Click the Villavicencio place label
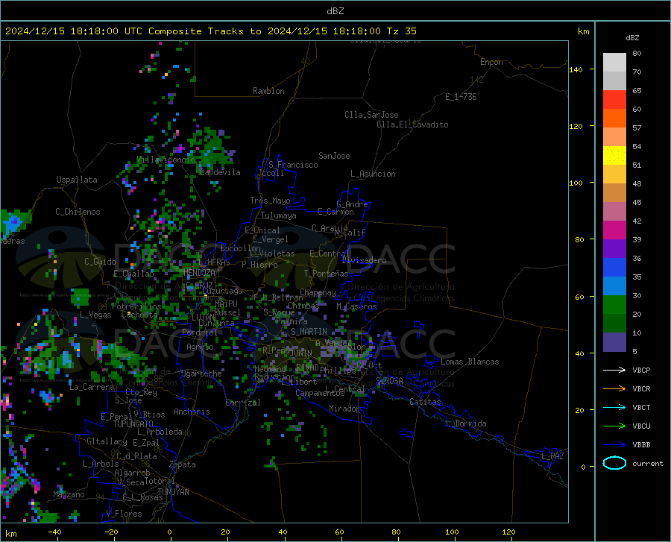Screen dimensions: 671x542 [166, 160]
